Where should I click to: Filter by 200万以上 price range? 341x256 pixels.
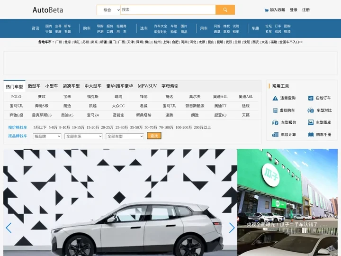coord(202,128)
